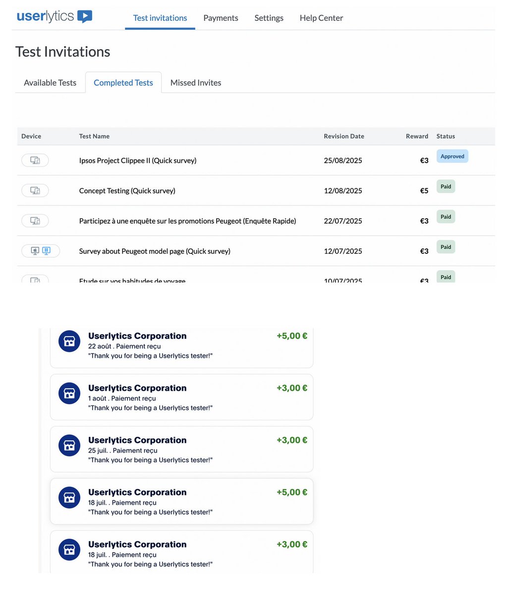This screenshot has height=595, width=505.
Task: Click the device icon for Concept Testing row
Action: click(x=35, y=190)
